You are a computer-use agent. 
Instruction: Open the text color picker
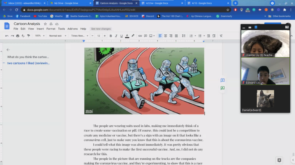(127, 36)
